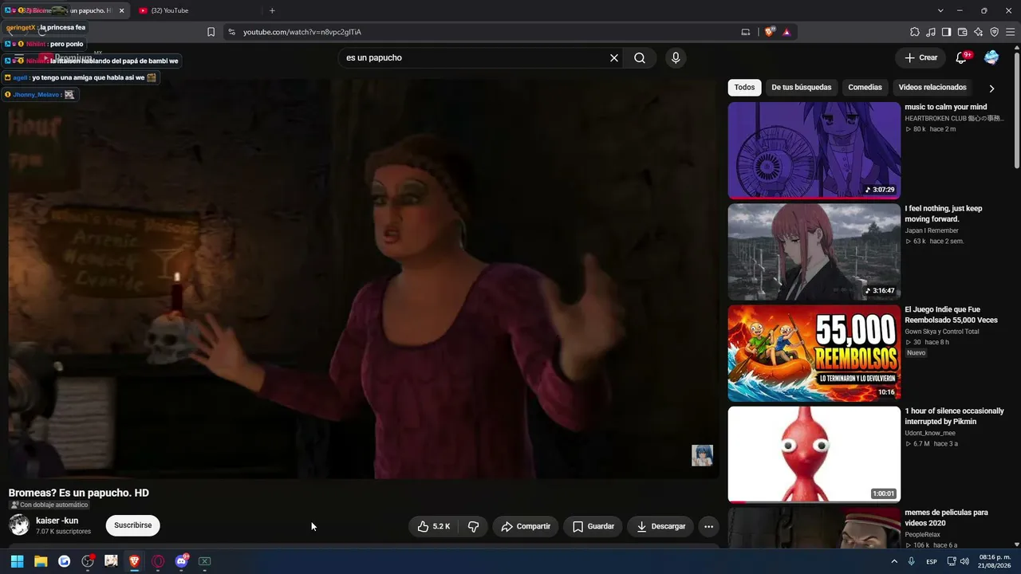The image size is (1021, 574).
Task: Open the more actions ellipsis menu
Action: [708, 526]
